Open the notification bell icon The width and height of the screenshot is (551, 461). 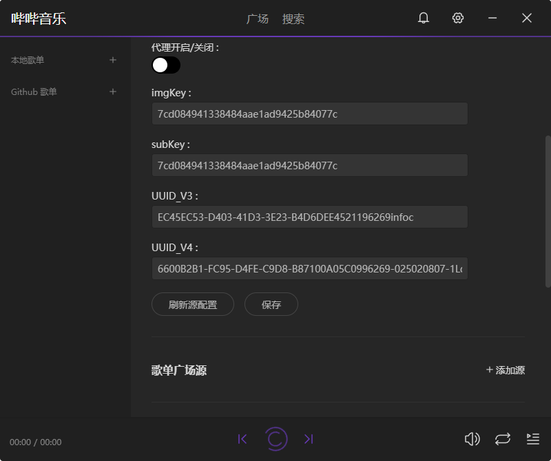coord(424,18)
